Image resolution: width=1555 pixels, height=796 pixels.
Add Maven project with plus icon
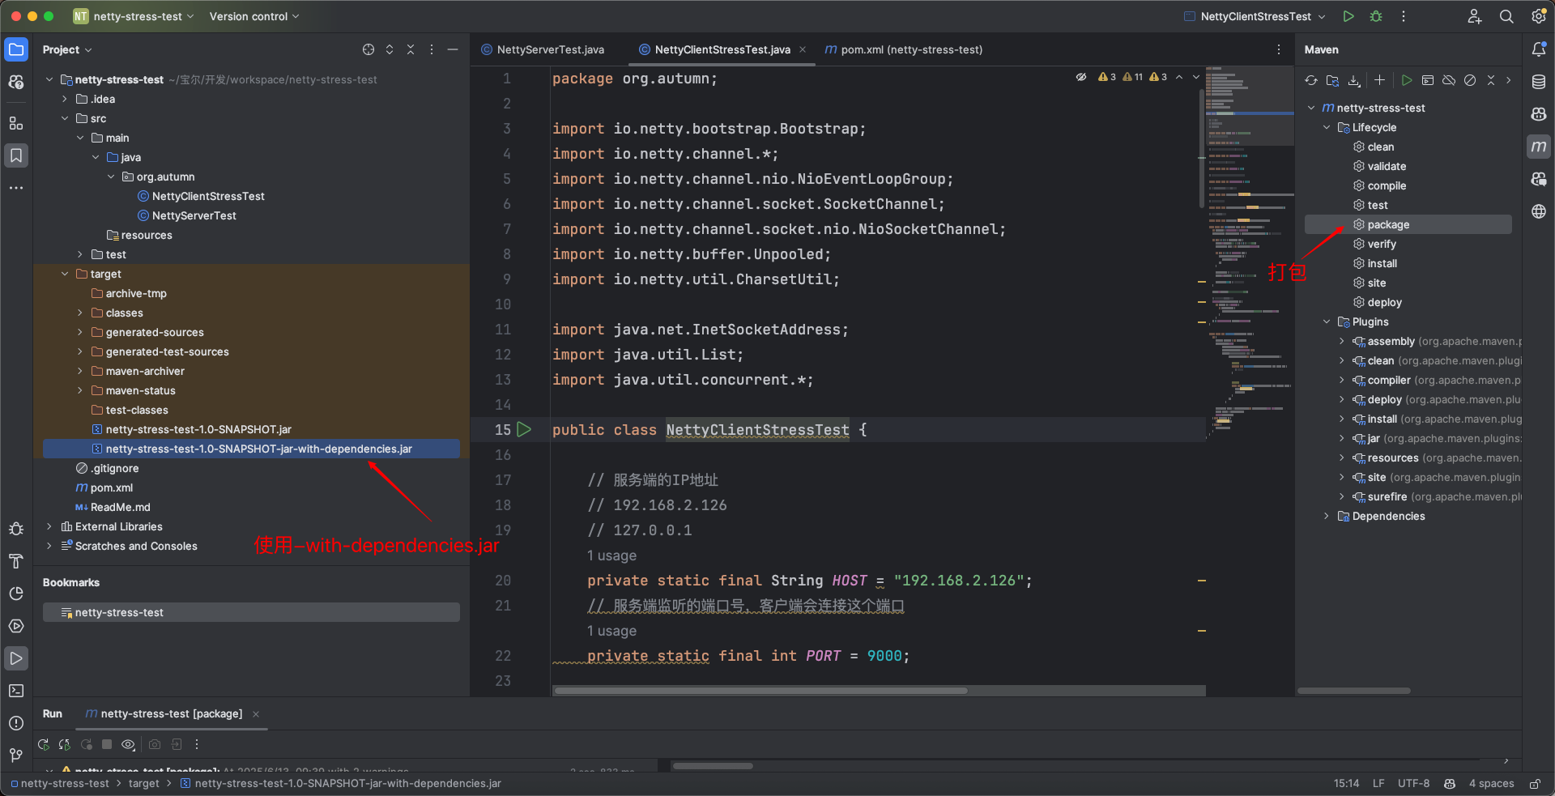(x=1380, y=80)
